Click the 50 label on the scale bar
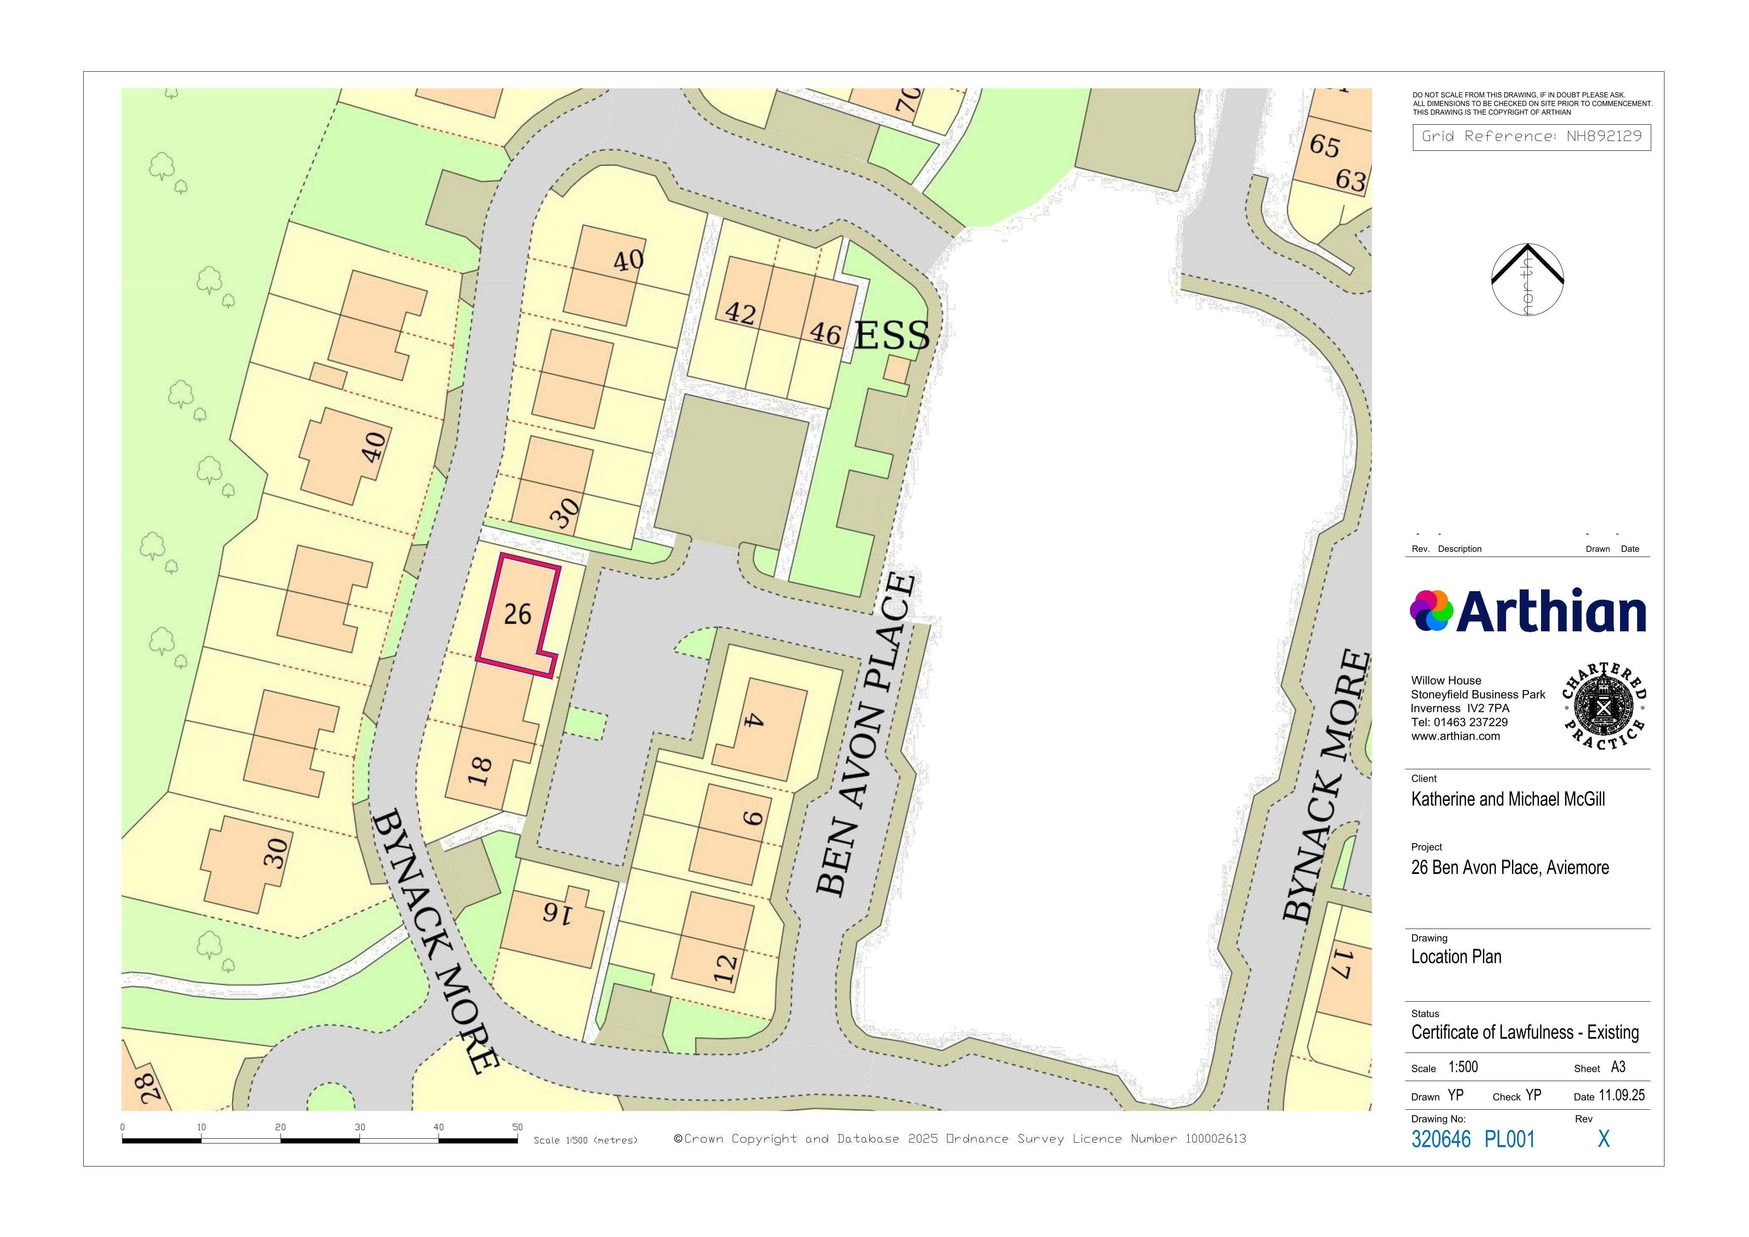Viewport: 1749px width, 1237px height. (x=517, y=1127)
